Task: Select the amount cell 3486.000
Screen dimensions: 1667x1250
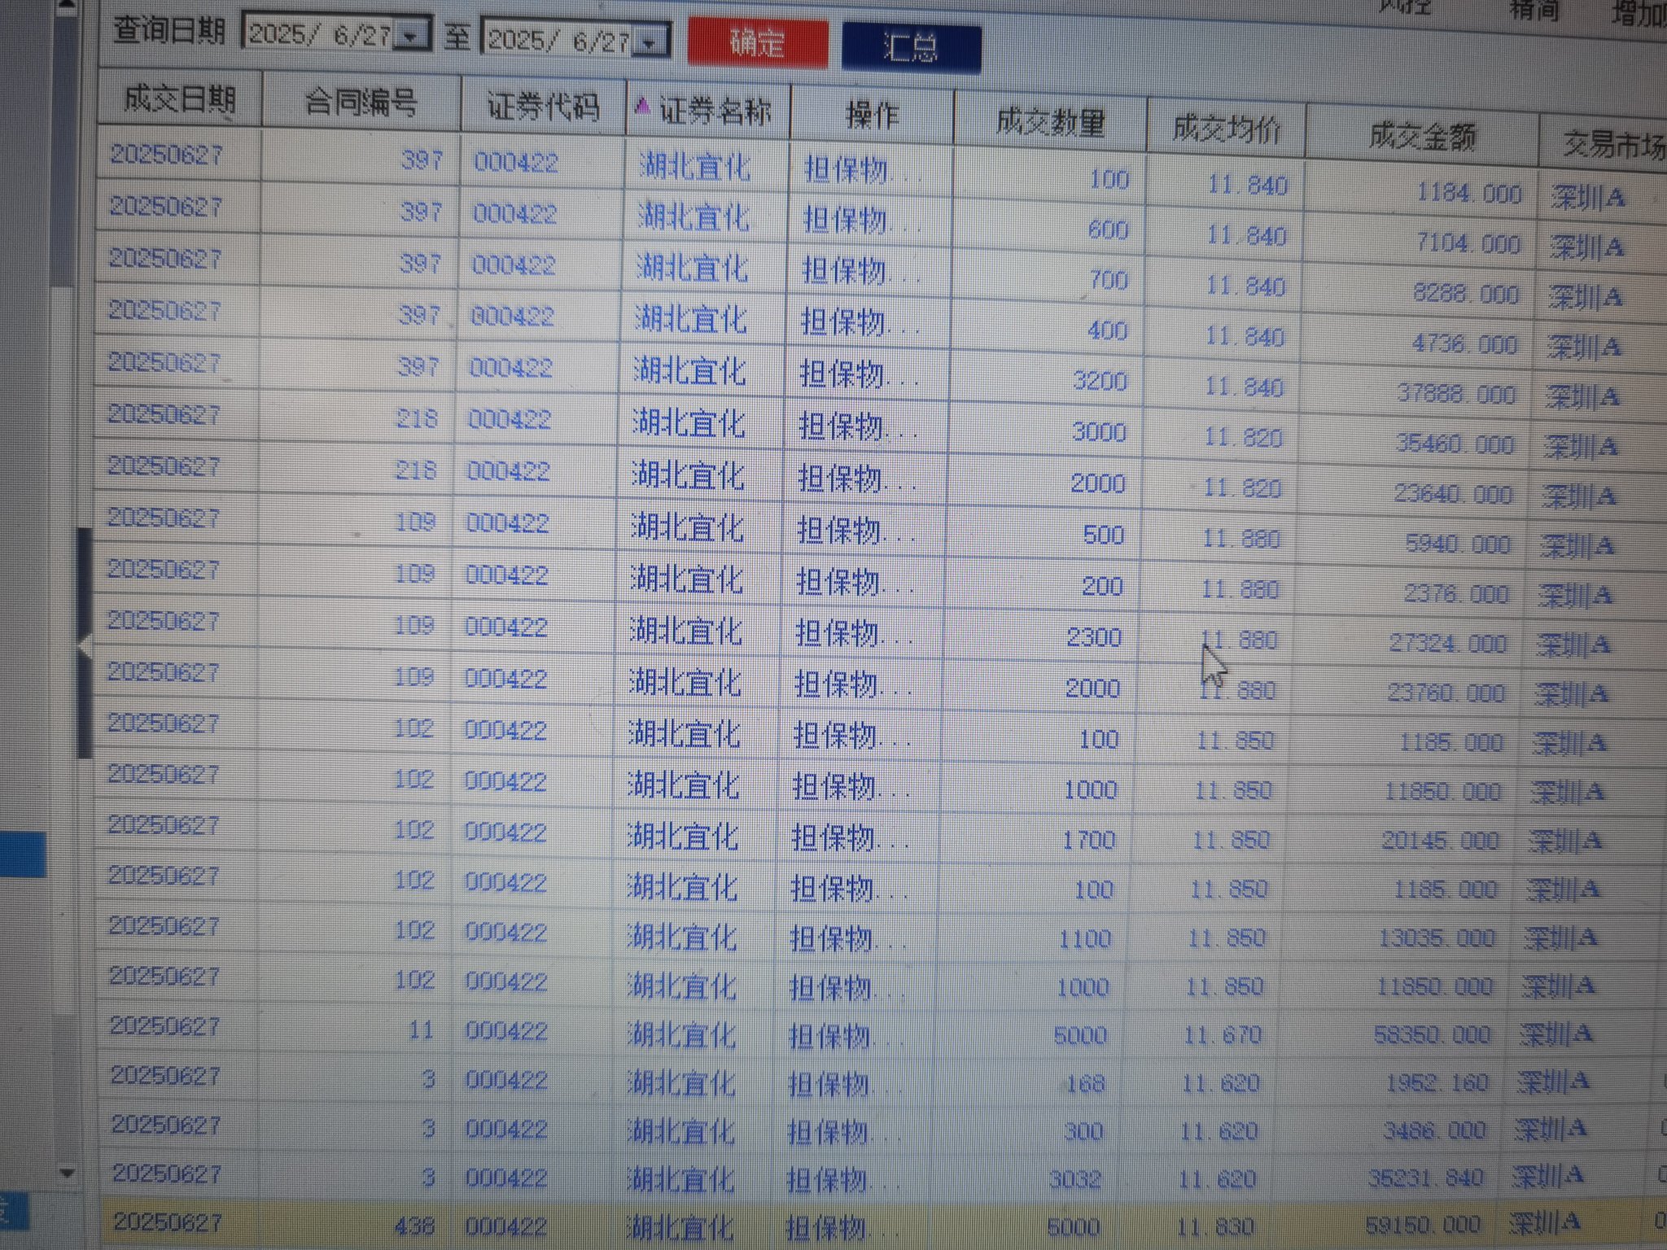Action: (x=1434, y=1130)
